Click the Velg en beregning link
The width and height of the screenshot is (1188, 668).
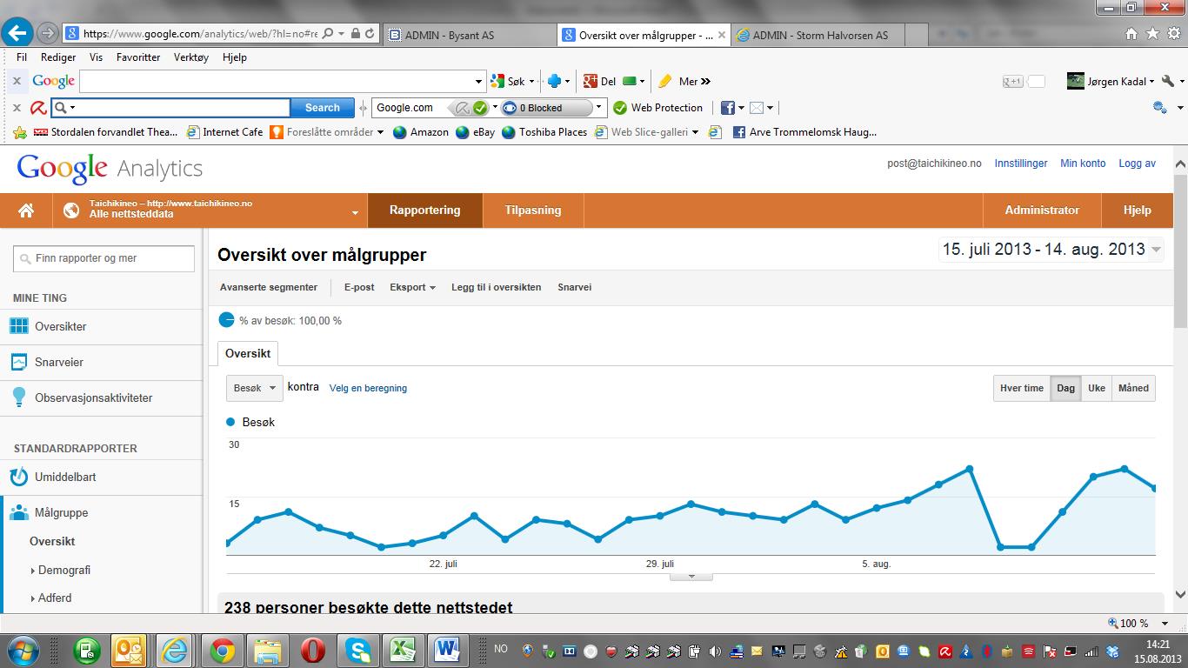(368, 388)
